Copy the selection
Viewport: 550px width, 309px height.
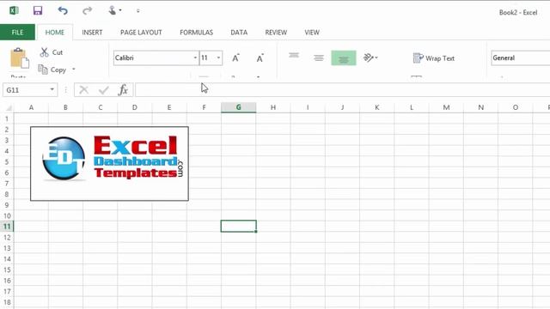(52, 70)
